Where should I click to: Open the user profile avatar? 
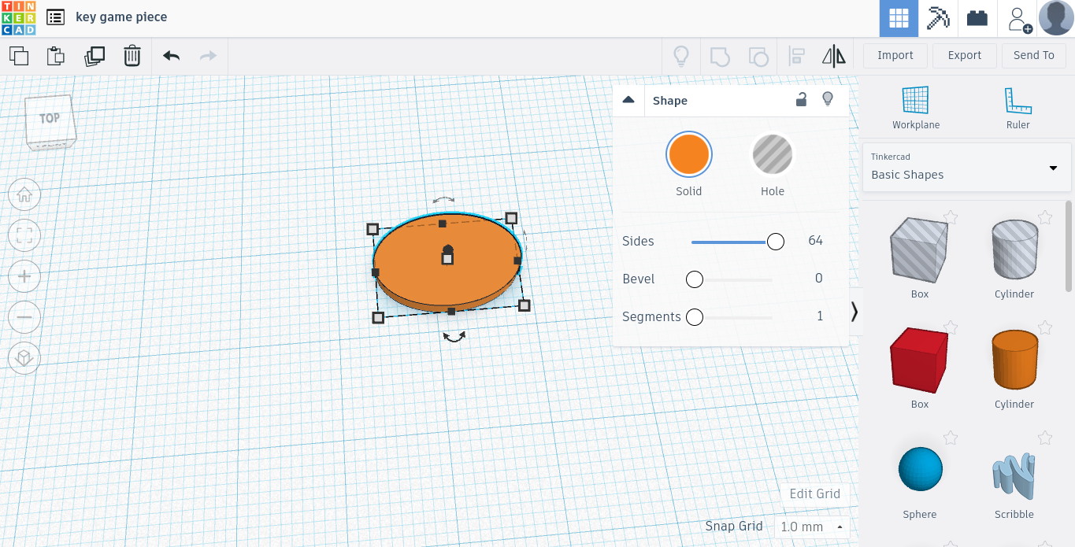tap(1056, 18)
